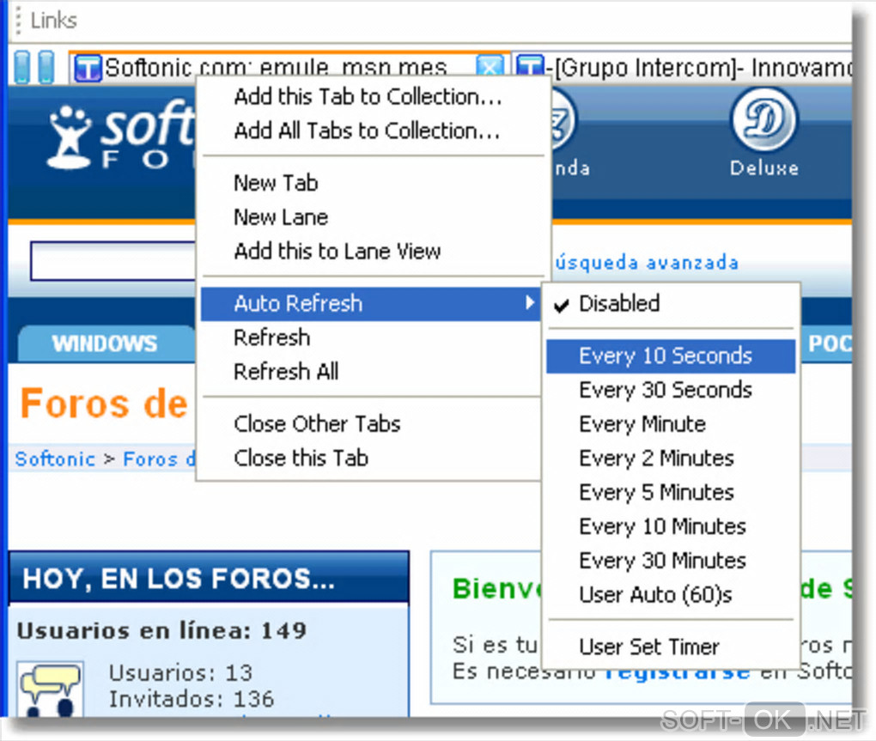
Task: Click 'Usuarios en línea: 149' text
Action: point(162,630)
